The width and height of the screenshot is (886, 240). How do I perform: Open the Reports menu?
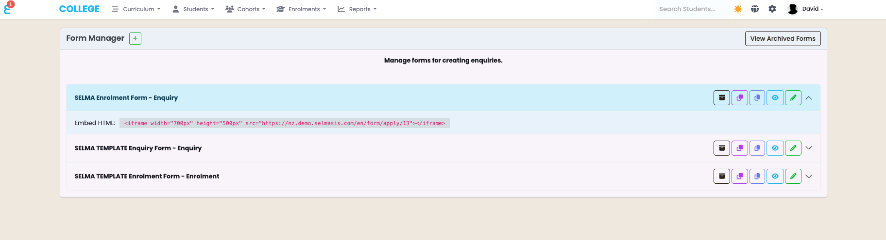point(357,9)
